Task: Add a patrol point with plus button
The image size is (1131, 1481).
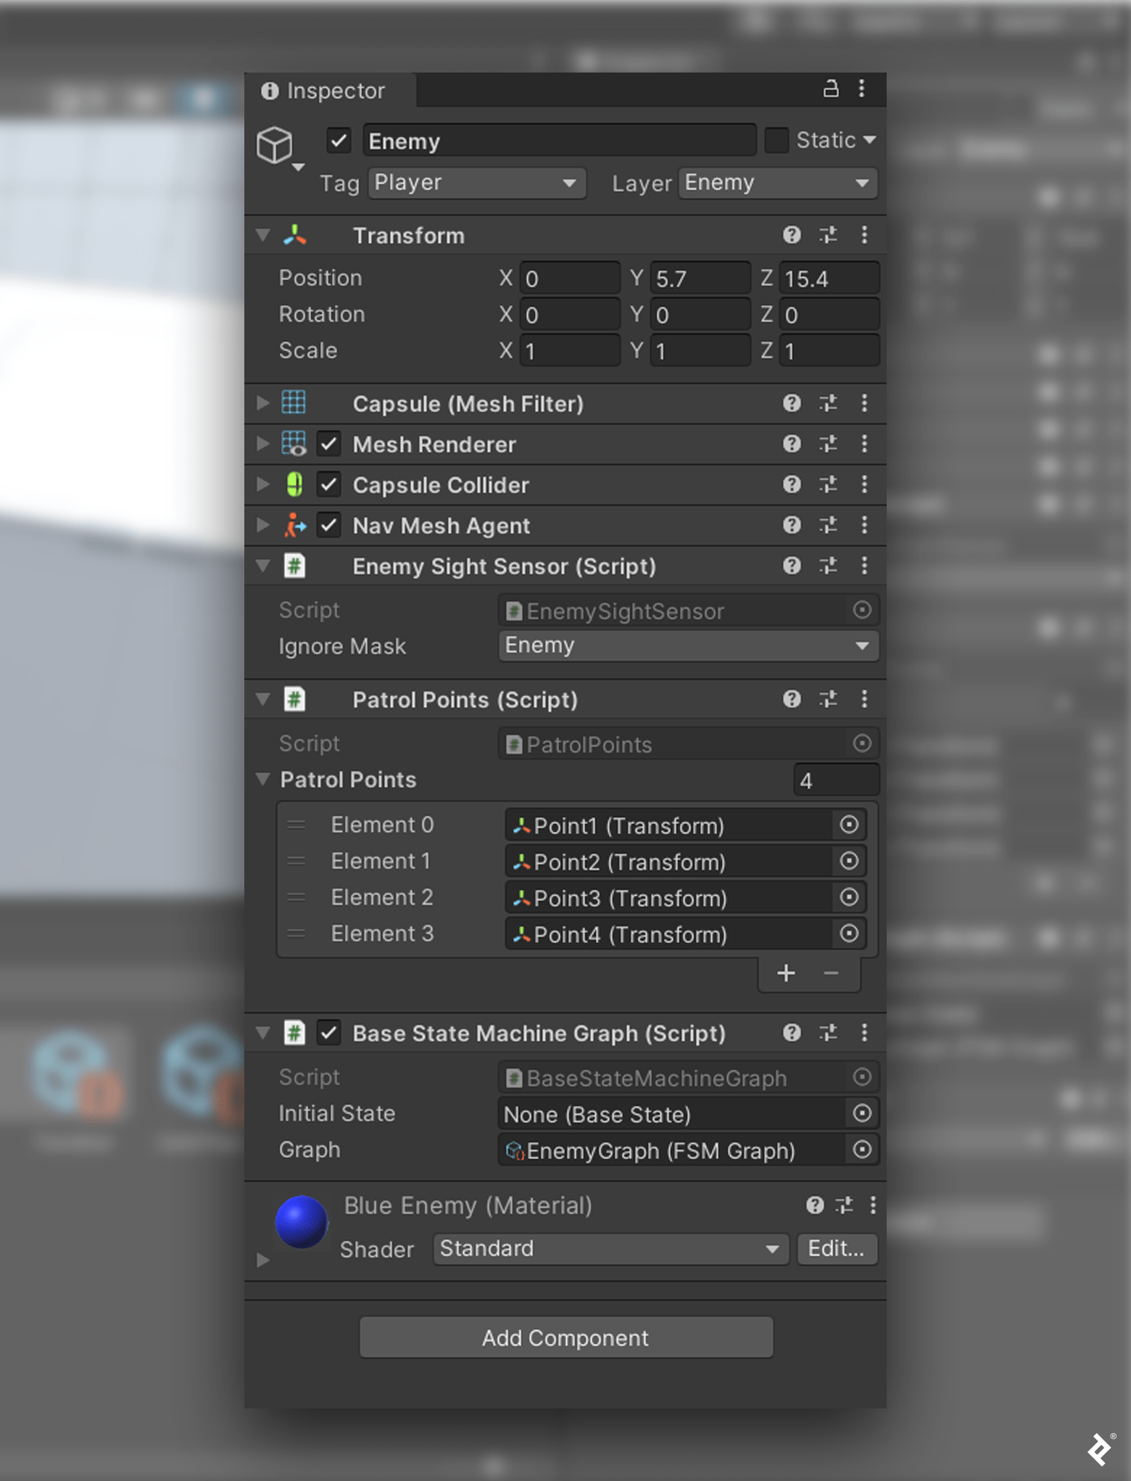Action: coord(786,973)
